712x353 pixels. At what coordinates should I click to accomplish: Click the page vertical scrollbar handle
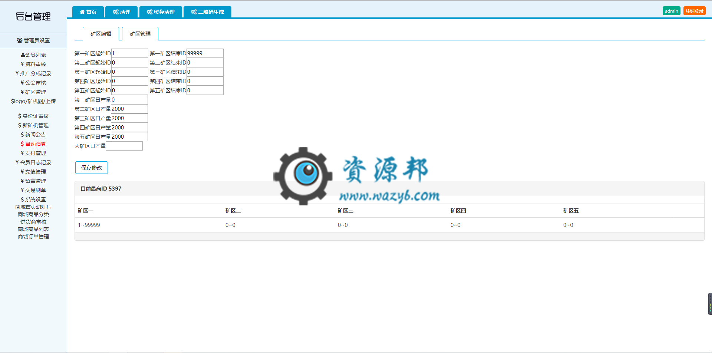[710, 304]
